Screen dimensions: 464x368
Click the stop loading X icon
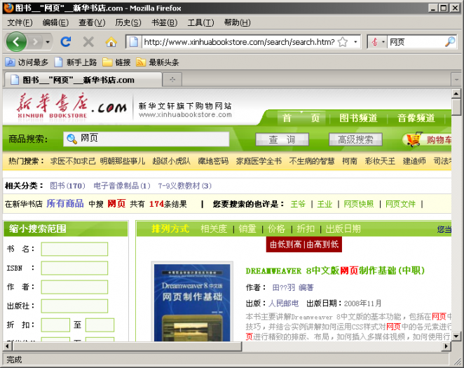pos(88,42)
